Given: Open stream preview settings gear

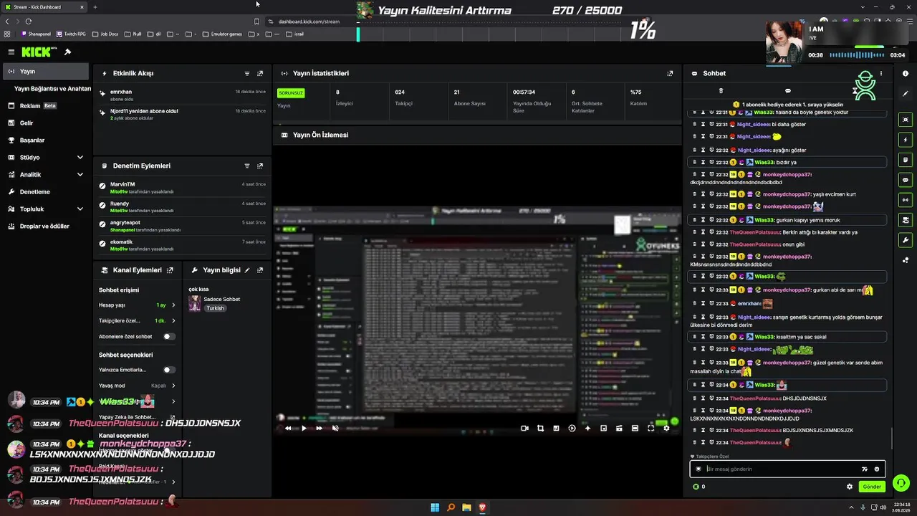Looking at the screenshot, I should 666,428.
